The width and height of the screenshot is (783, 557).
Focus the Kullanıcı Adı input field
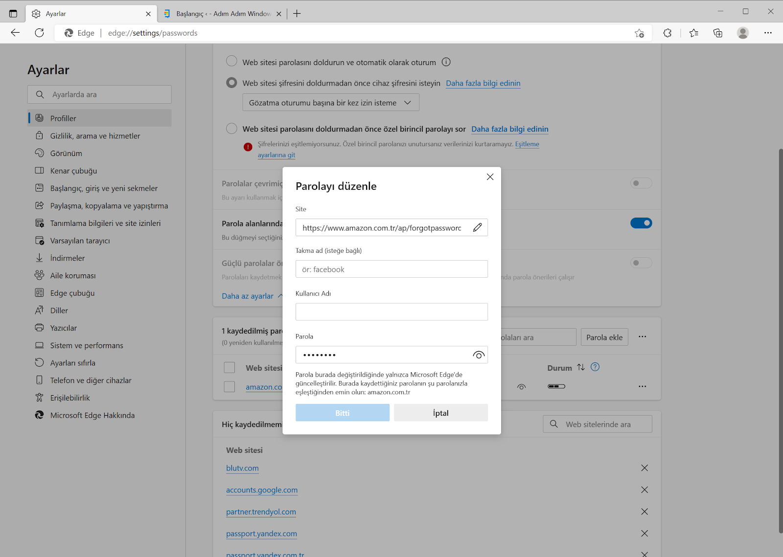click(391, 312)
